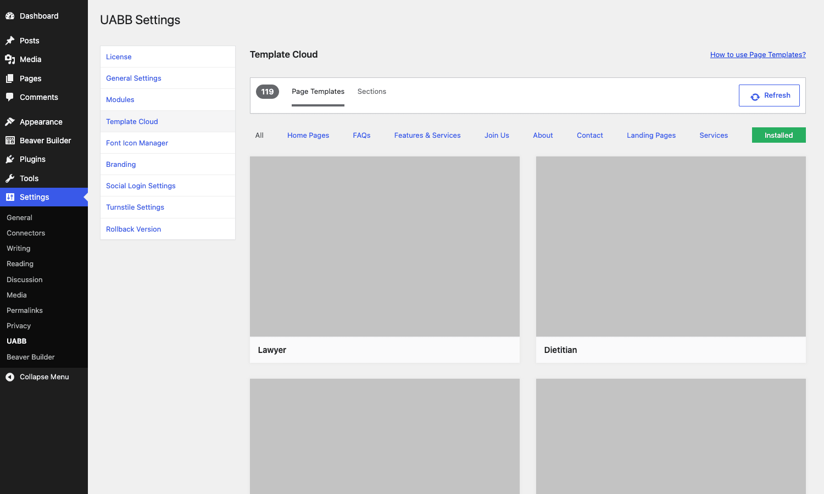
Task: Click the Posts pin icon
Action: [x=10, y=41]
